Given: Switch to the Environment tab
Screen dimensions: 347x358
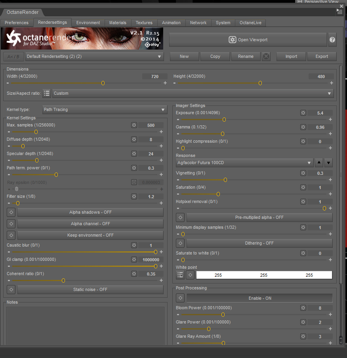Looking at the screenshot, I should pyautogui.click(x=88, y=23).
